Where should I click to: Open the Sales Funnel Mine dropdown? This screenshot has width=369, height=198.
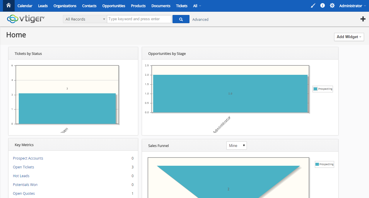tap(237, 145)
